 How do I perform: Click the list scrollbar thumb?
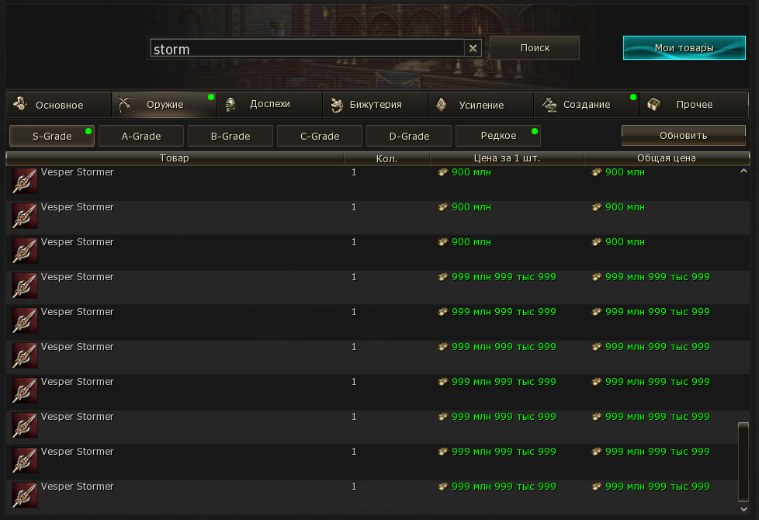[x=743, y=461]
